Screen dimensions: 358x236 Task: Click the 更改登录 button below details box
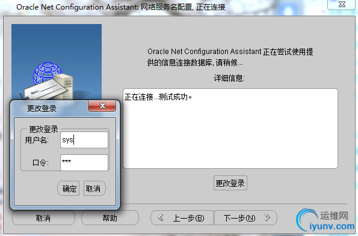pyautogui.click(x=230, y=183)
